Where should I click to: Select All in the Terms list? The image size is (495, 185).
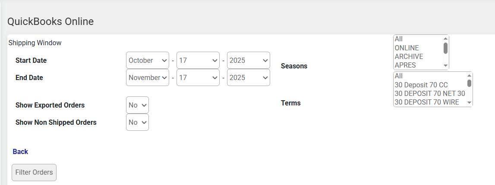tap(399, 76)
